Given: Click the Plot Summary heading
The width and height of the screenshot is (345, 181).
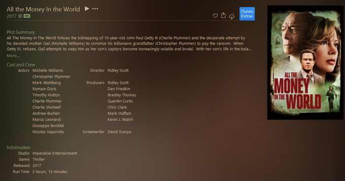Looking at the screenshot, I should 21,32.
